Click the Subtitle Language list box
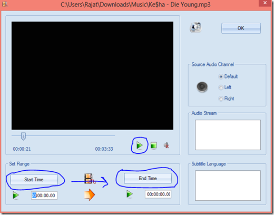The width and height of the screenshot is (274, 215). [228, 185]
